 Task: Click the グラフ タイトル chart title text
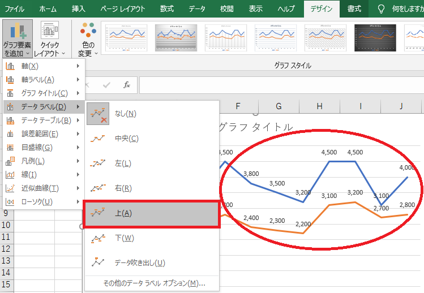(x=255, y=127)
